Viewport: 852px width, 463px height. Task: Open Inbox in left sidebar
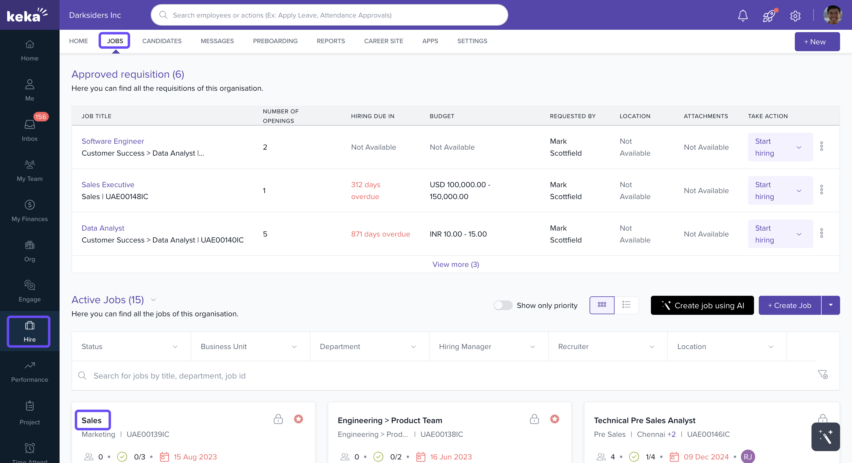[x=29, y=129]
